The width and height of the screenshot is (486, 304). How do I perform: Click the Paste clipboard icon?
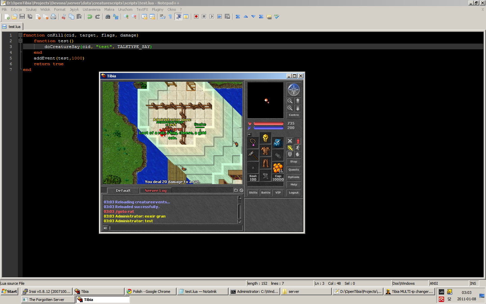point(79,17)
